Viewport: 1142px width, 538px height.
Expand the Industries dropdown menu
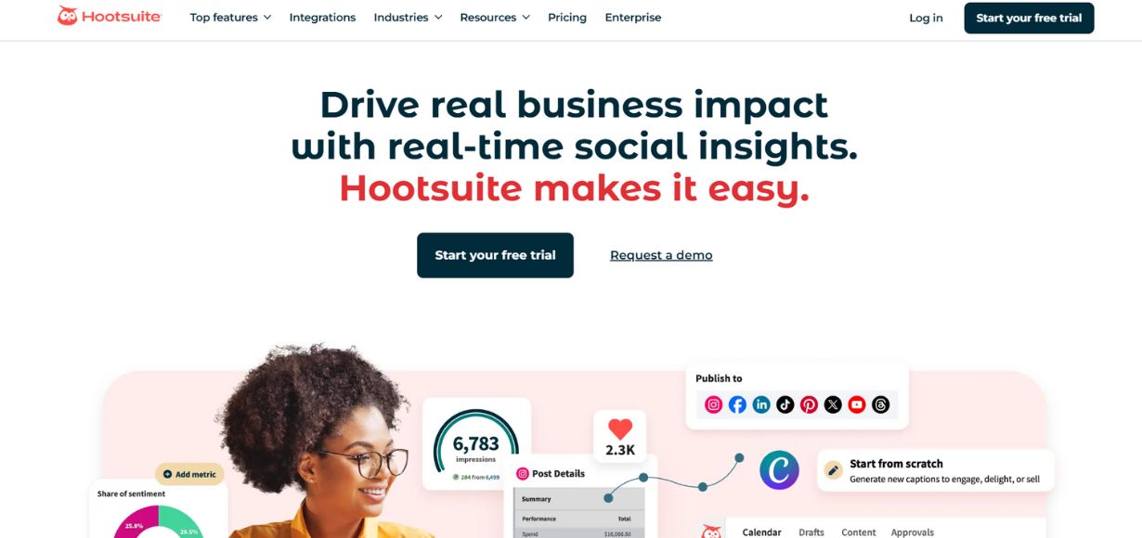(x=408, y=18)
